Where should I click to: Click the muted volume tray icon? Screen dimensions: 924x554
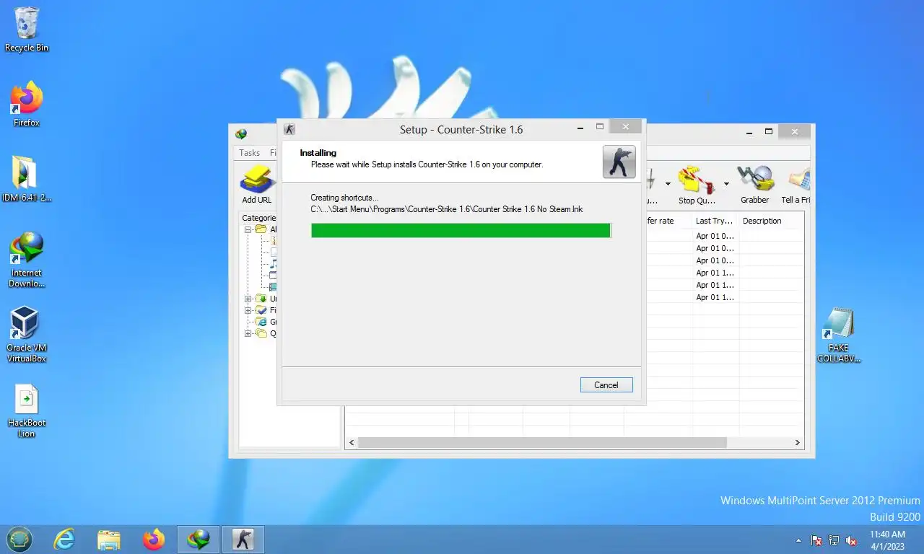point(851,540)
